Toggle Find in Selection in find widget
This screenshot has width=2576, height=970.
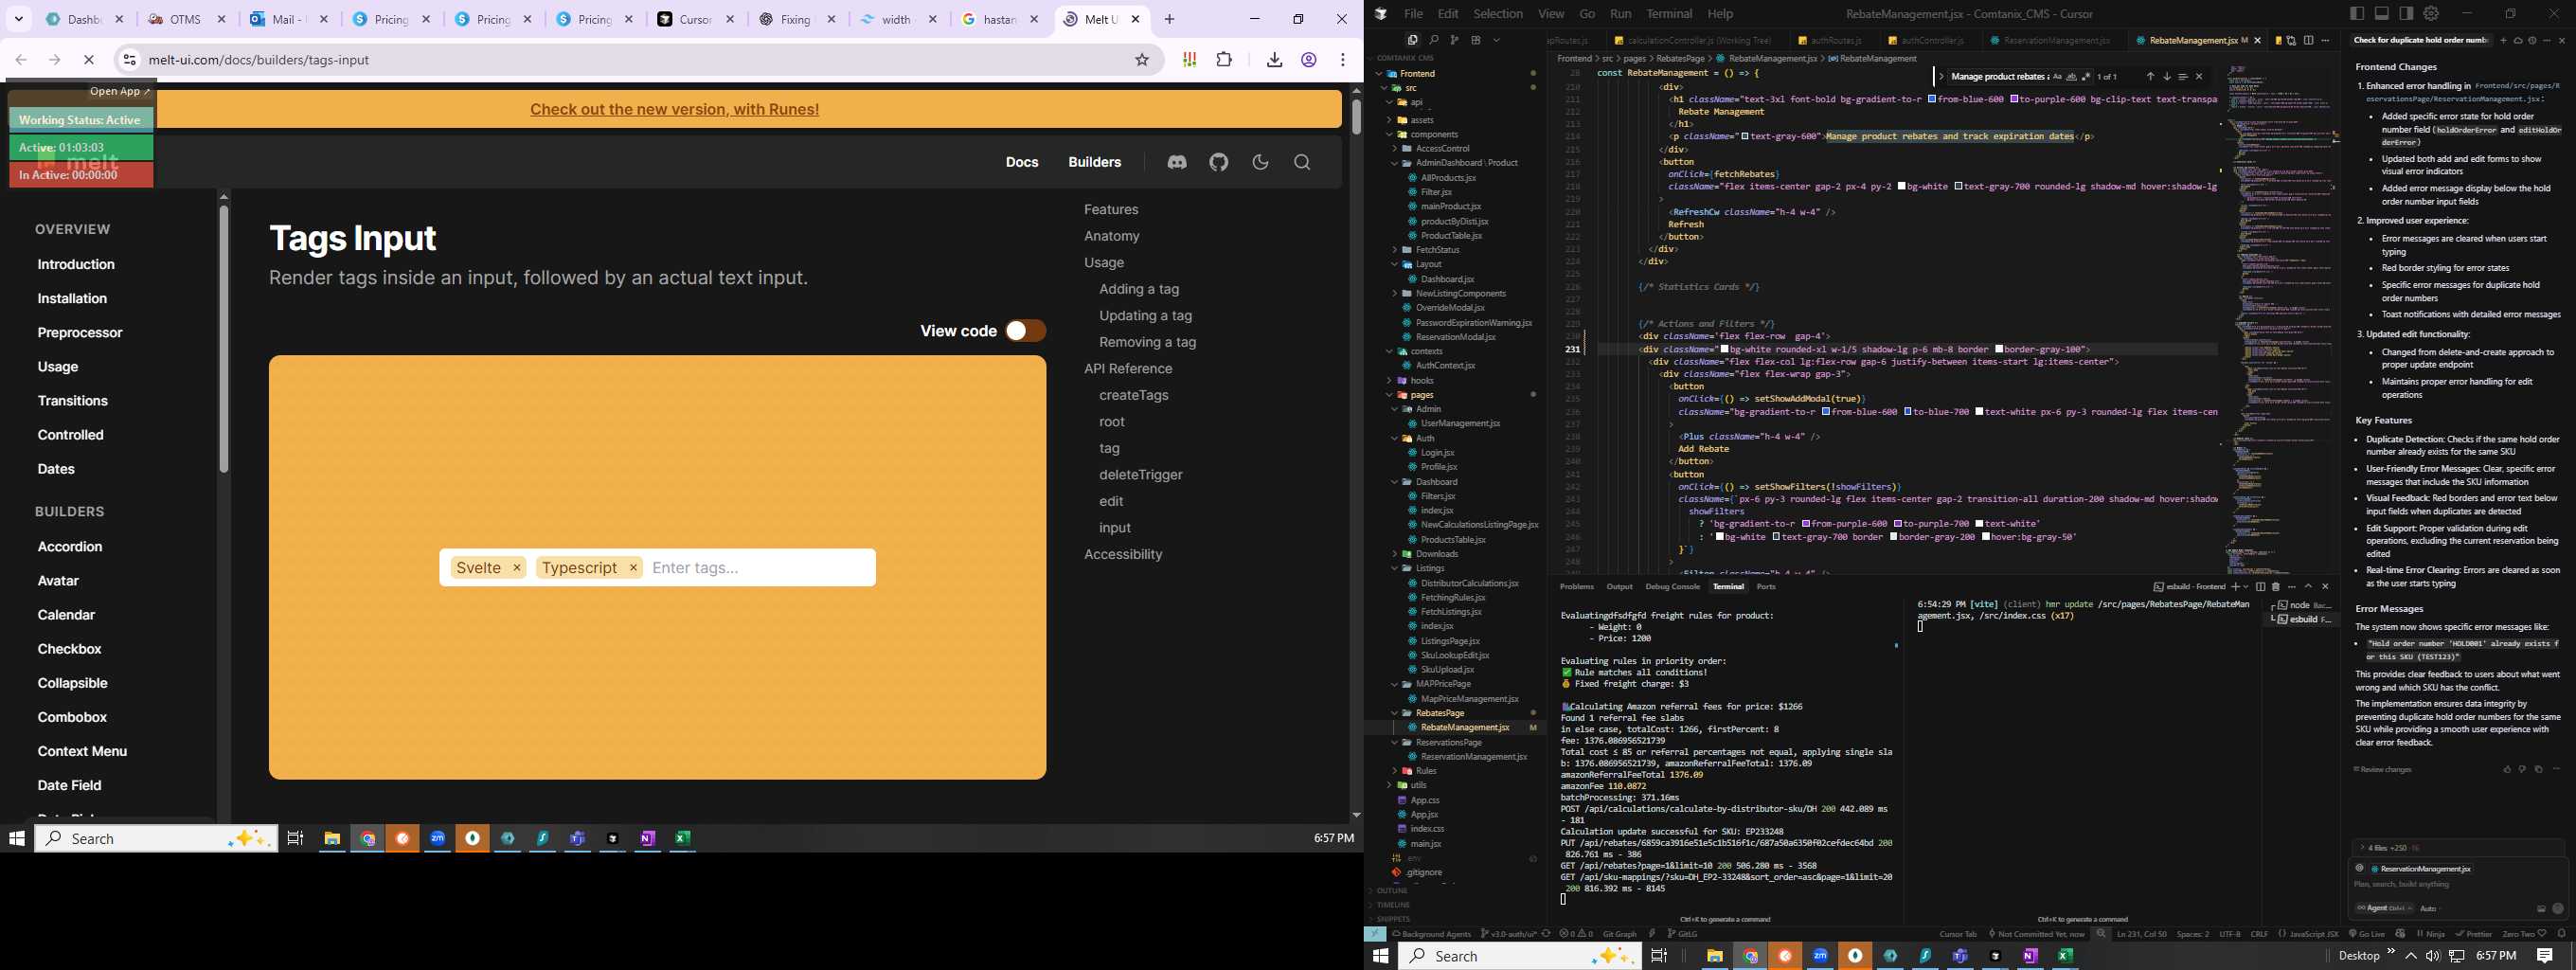click(x=2182, y=77)
